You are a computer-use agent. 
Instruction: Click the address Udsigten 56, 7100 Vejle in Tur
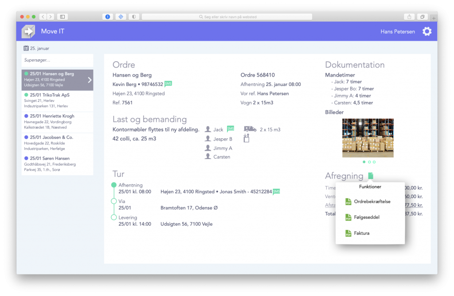187,224
